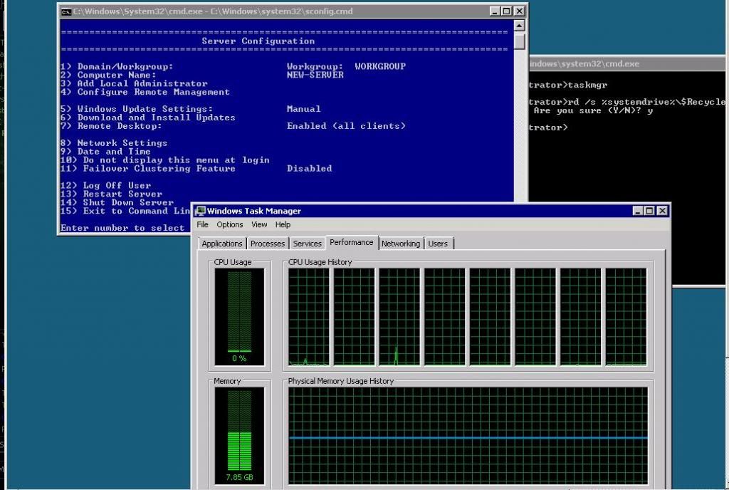Click '13) Restart Server'

coord(112,194)
